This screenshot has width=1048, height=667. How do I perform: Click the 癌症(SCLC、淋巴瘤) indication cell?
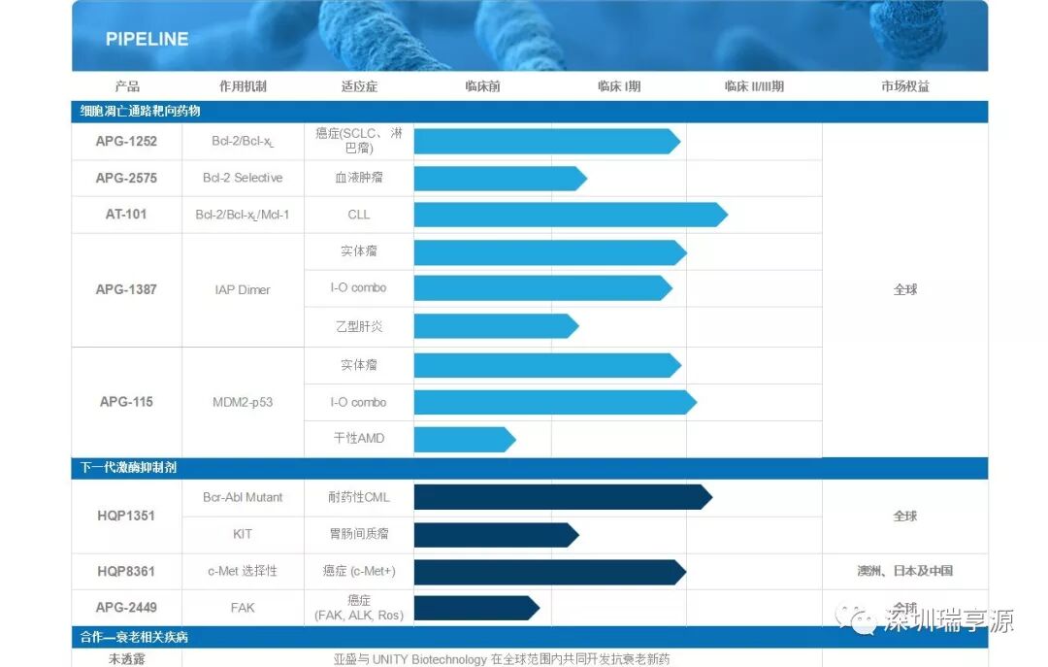pos(359,141)
